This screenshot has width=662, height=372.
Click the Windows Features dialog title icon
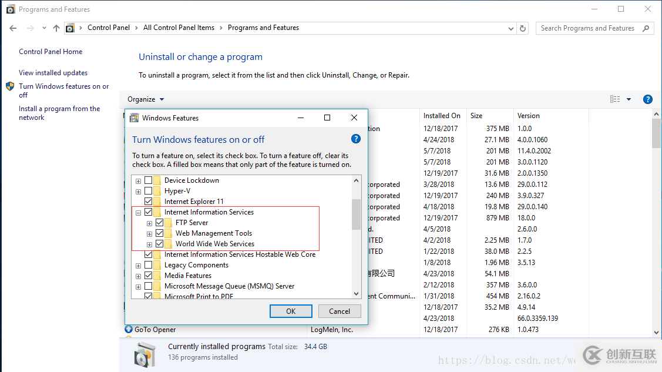(x=135, y=118)
